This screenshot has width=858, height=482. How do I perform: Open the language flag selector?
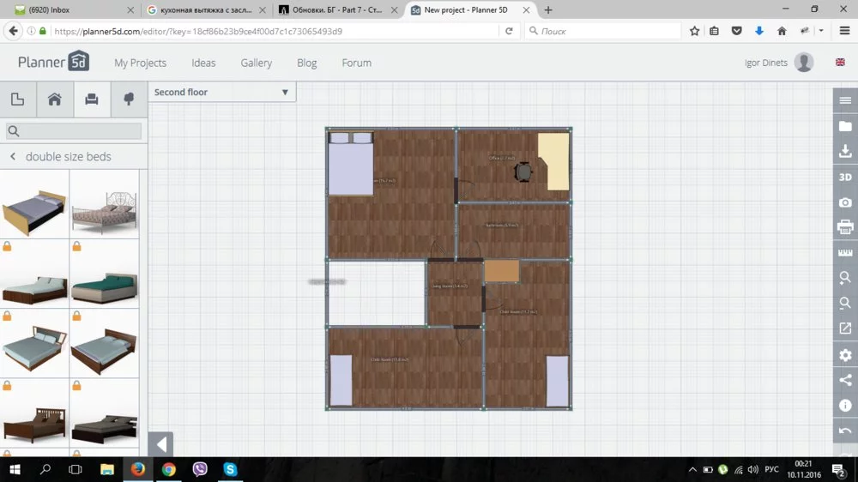(x=839, y=63)
